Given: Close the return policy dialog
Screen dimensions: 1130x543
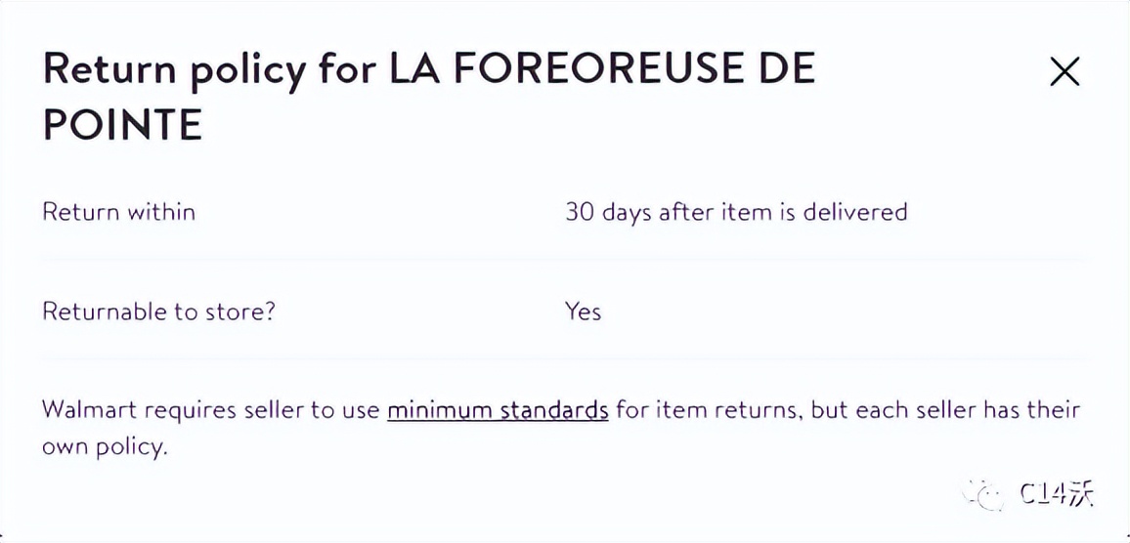Looking at the screenshot, I should tap(1064, 71).
